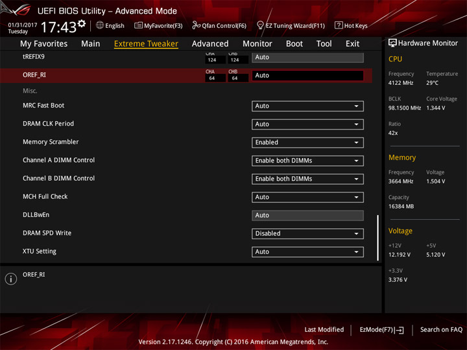Open Channel B DIMM Control dropdown
This screenshot has height=350, width=467.
(x=307, y=179)
